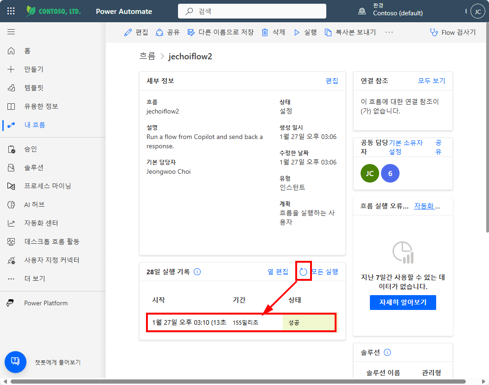Click the green JC owner avatar
The width and height of the screenshot is (489, 385).
coord(369,173)
